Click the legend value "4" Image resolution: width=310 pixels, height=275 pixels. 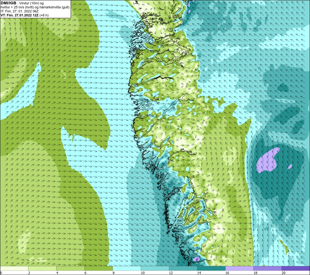pos(57,273)
